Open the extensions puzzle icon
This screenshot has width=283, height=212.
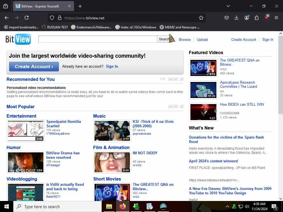pos(256,18)
